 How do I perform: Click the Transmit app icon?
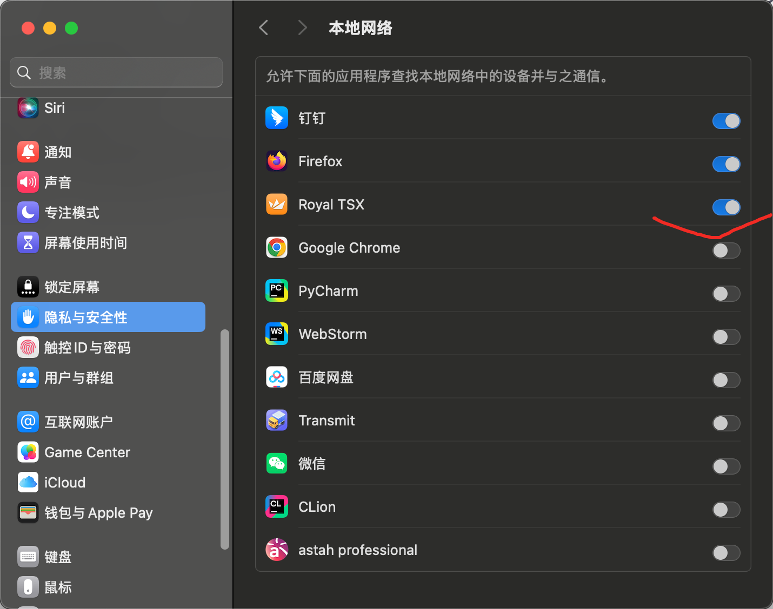point(277,421)
